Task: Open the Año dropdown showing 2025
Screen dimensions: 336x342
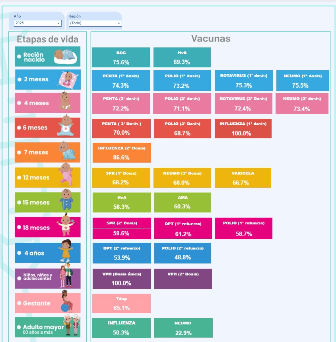Action: point(38,23)
